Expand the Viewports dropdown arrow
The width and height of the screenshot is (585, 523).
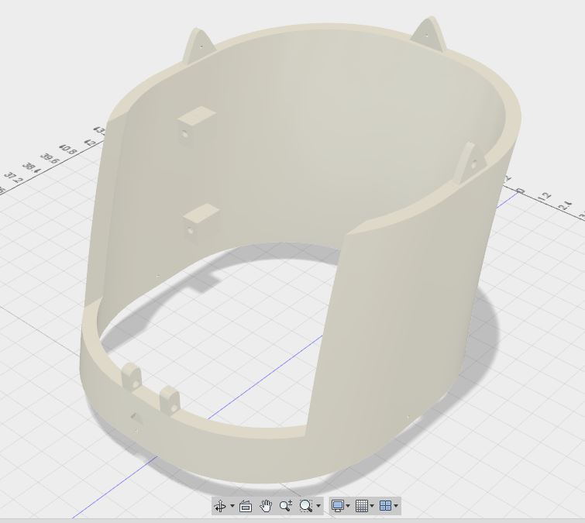coord(396,506)
